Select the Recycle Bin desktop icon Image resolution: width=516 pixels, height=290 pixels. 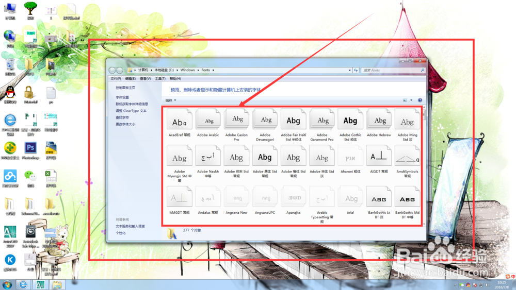point(10,67)
